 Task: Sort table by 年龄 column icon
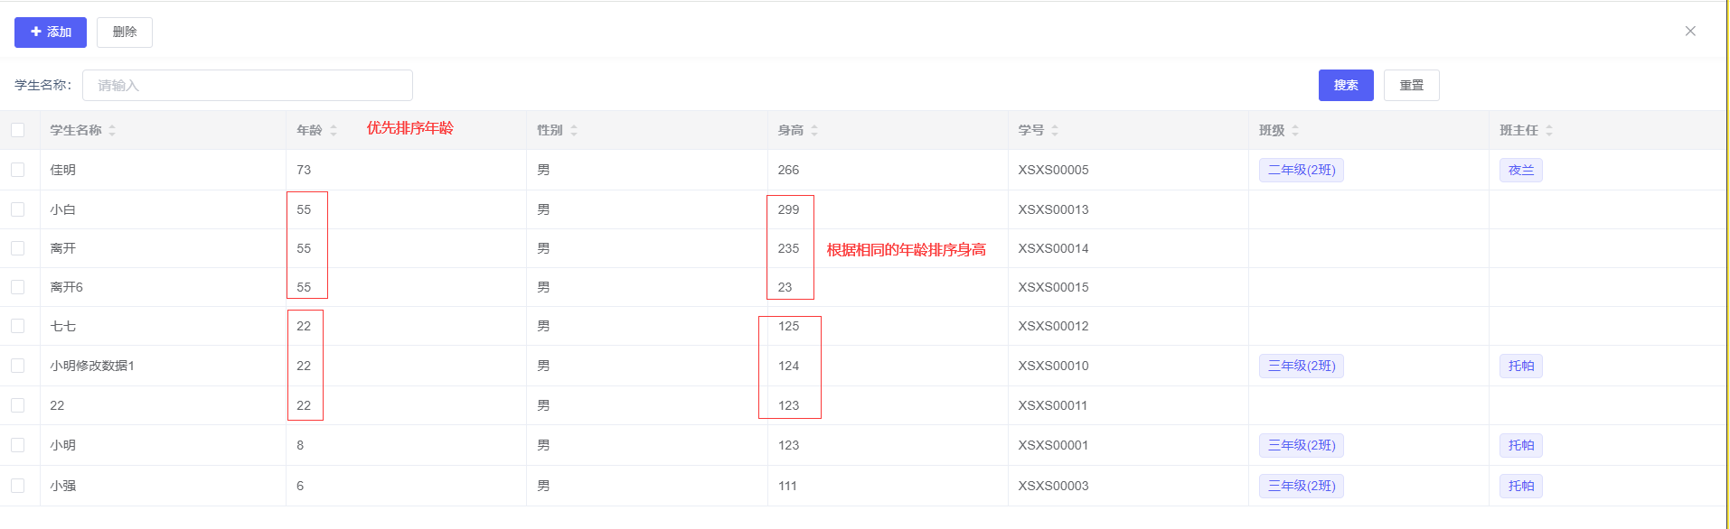point(334,131)
